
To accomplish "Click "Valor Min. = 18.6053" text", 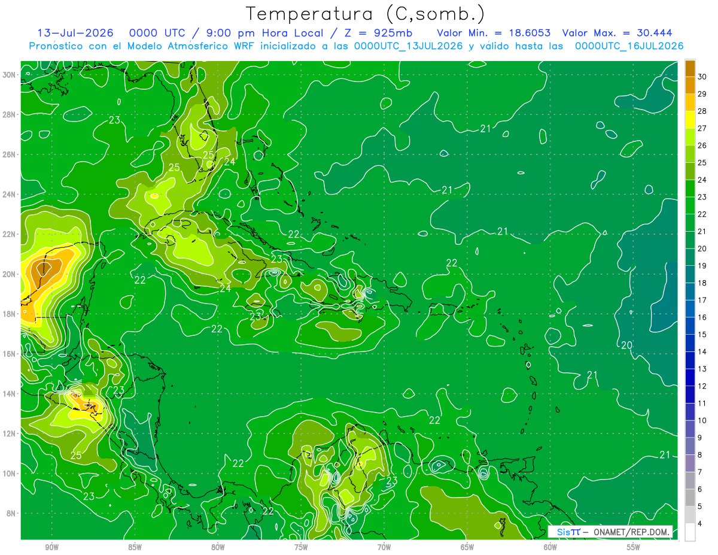I will 494,32.
